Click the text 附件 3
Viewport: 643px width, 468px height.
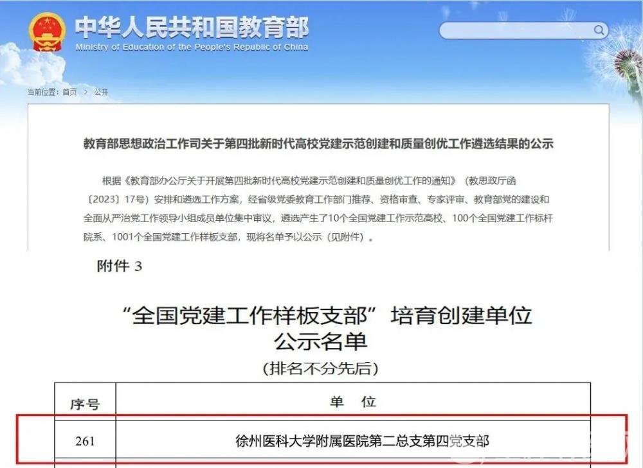tap(120, 266)
